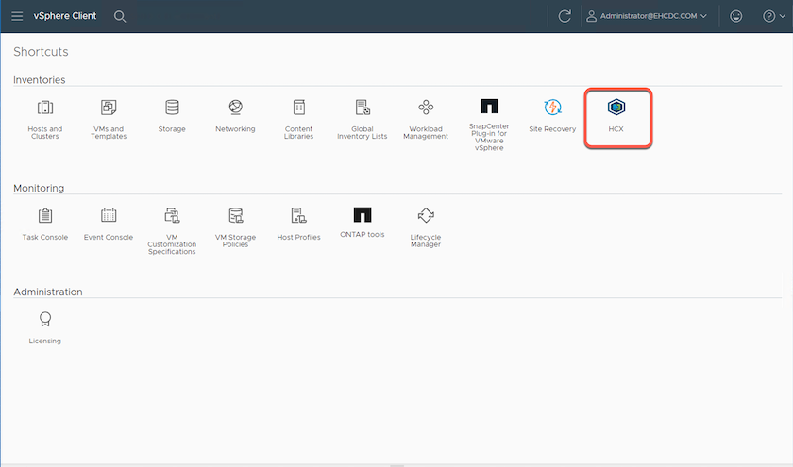
Task: Click the Shortcuts page heading
Action: (41, 52)
